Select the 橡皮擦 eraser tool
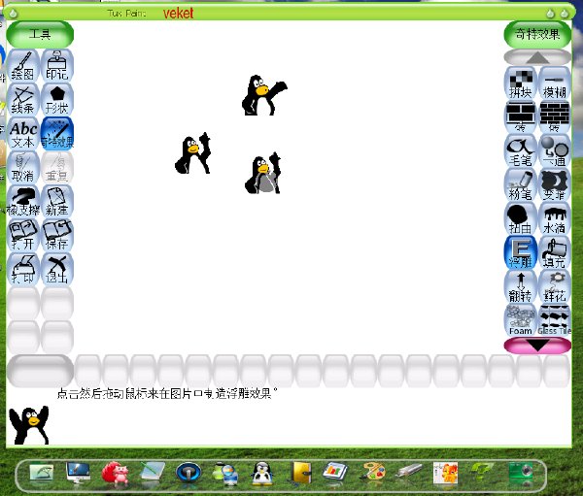 [x=23, y=201]
